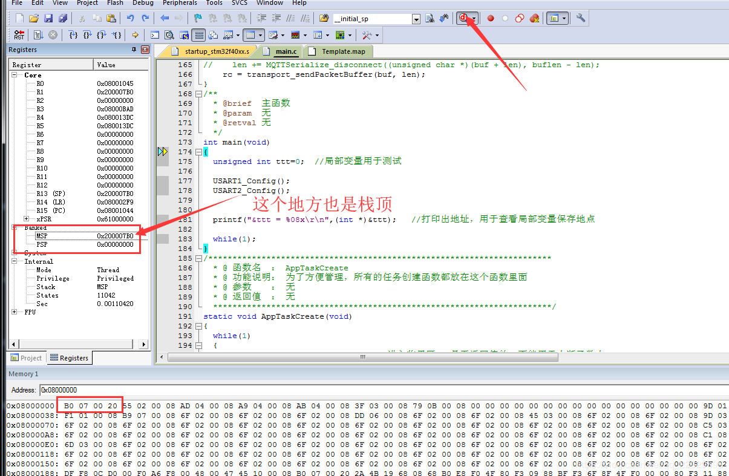Screen dimensions: 729x476
Task: Click the CPU Reset (RST) icon
Action: click(19, 35)
